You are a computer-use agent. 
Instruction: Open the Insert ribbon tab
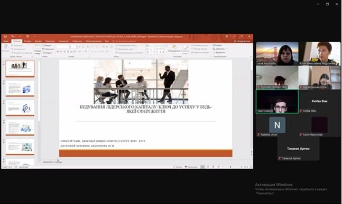[27, 41]
